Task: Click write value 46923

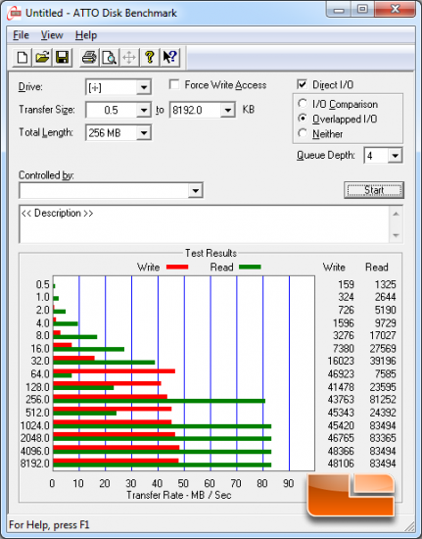Action: tap(341, 374)
